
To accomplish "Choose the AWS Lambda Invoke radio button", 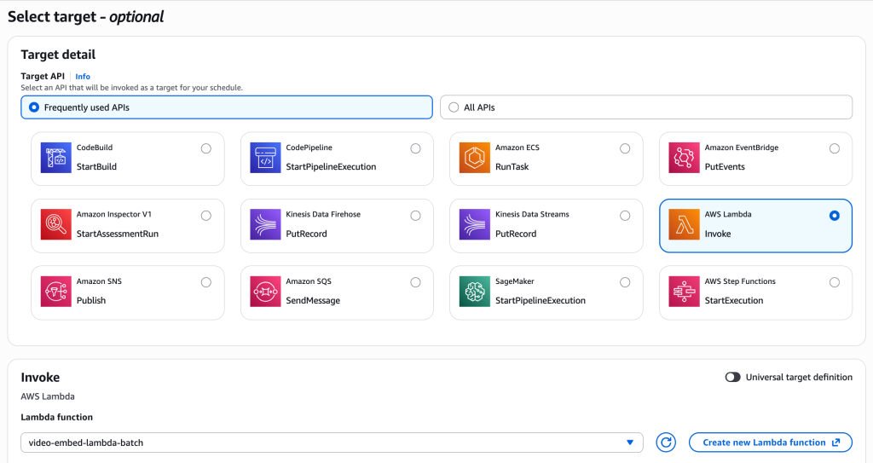I will pyautogui.click(x=834, y=216).
